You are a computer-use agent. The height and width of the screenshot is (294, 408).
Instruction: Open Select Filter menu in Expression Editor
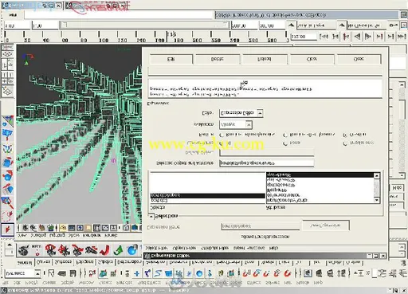tap(156, 248)
